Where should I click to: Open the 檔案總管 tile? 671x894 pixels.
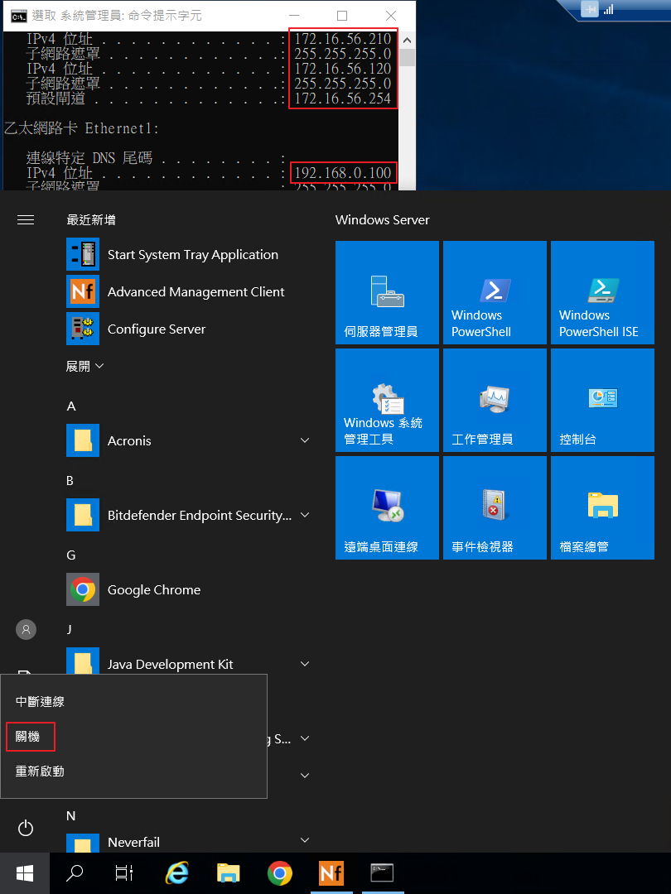[602, 508]
